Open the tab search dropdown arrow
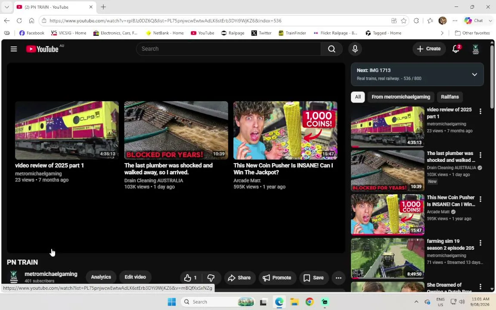 tap(6, 6)
